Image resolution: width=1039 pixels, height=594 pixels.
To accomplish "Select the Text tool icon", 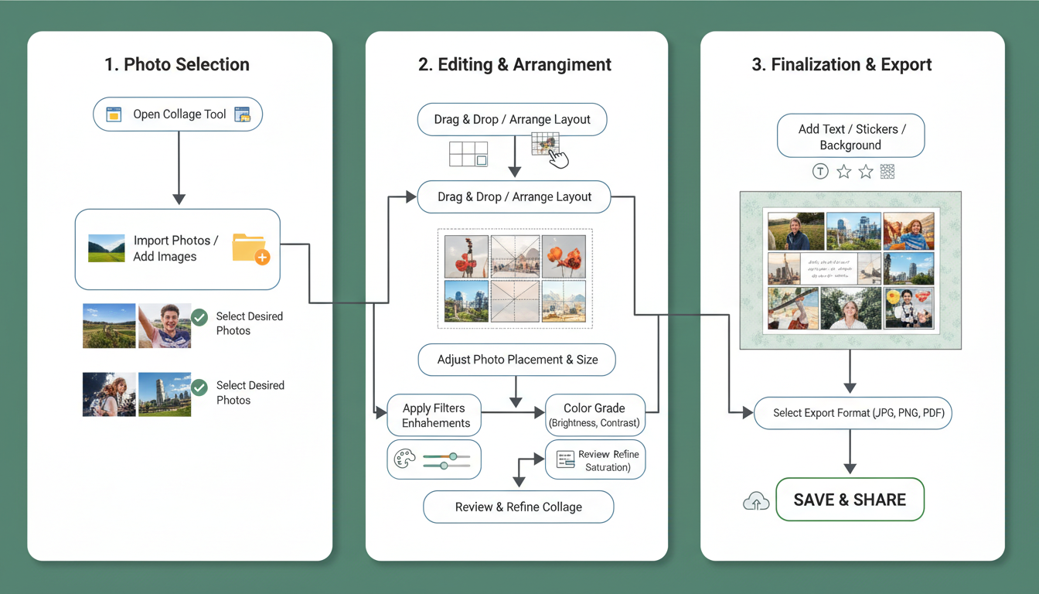I will click(x=820, y=171).
